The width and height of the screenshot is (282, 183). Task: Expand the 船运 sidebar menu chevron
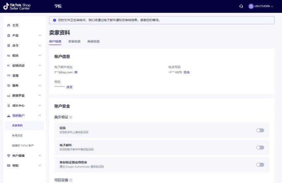tap(40, 55)
